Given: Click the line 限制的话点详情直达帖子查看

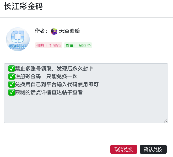Looking at the screenshot, I should click(49, 92).
